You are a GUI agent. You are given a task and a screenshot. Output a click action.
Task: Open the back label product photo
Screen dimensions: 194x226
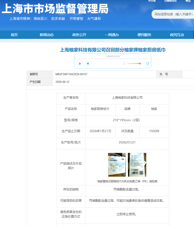(x=137, y=165)
